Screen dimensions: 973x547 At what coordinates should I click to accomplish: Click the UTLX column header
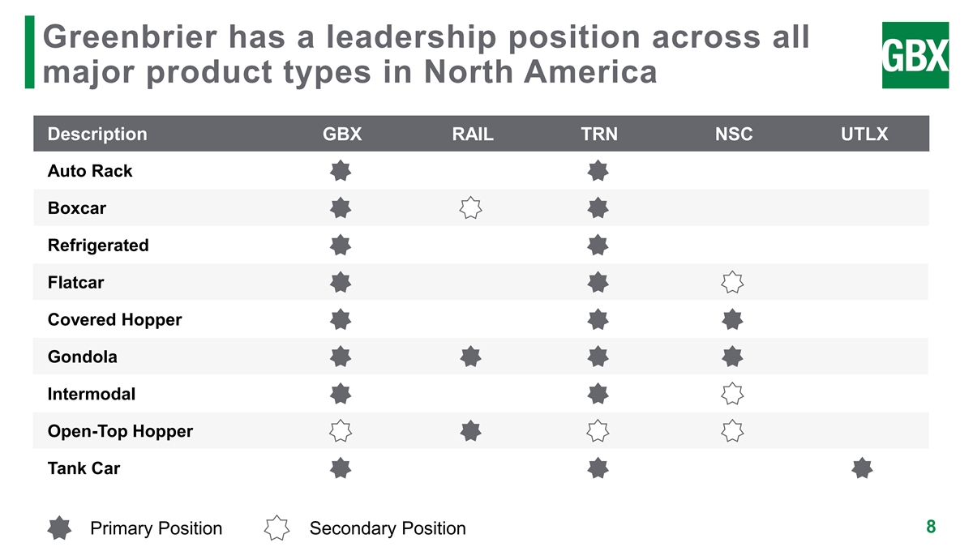tap(865, 135)
